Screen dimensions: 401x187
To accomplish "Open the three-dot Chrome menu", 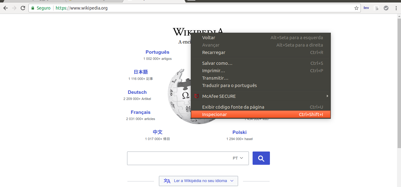I will (396, 8).
